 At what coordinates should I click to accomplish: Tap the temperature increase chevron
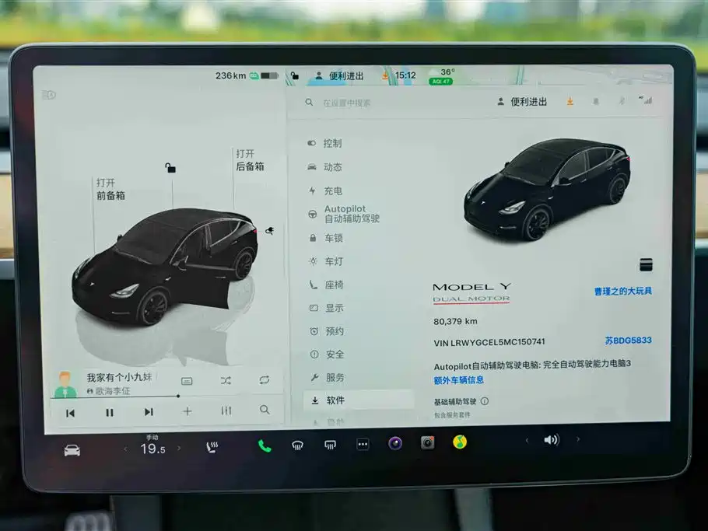pyautogui.click(x=178, y=449)
